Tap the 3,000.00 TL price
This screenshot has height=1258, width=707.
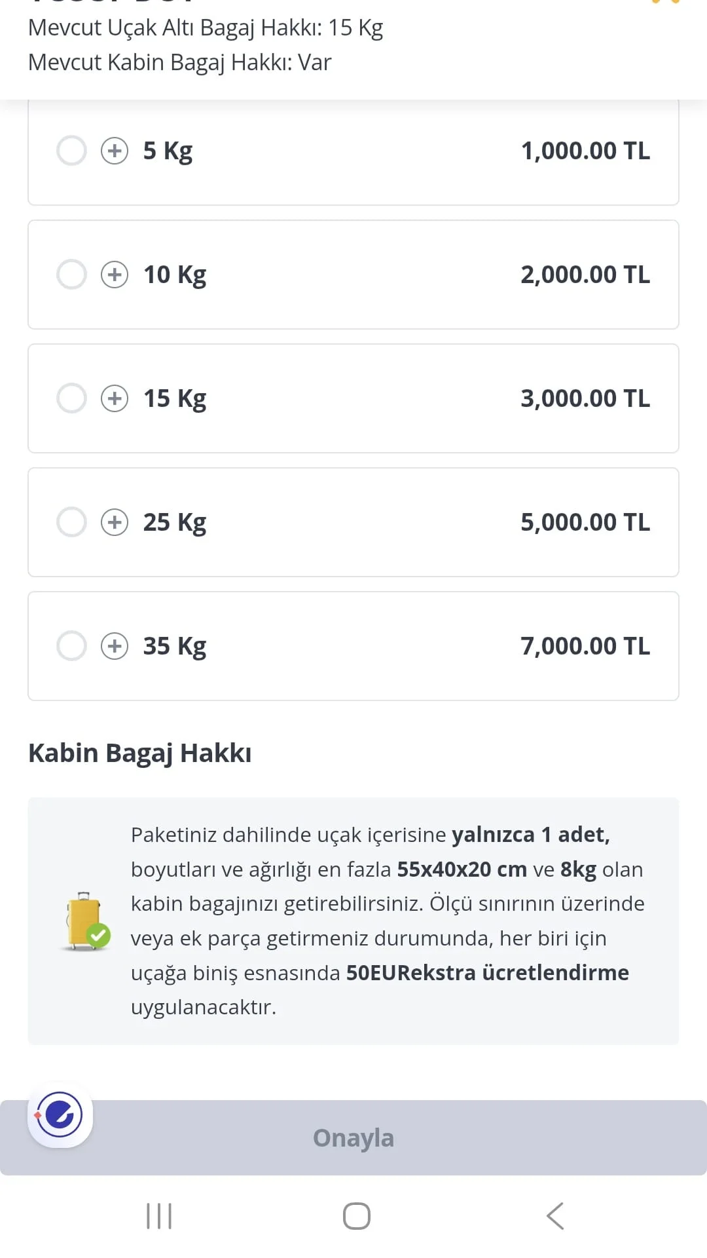tap(585, 398)
